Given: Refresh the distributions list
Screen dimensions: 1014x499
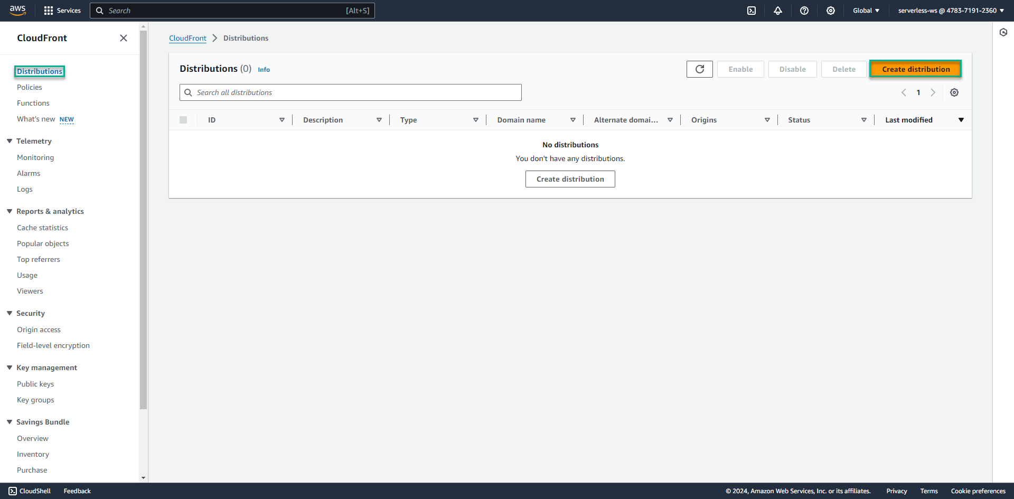Looking at the screenshot, I should tap(700, 69).
